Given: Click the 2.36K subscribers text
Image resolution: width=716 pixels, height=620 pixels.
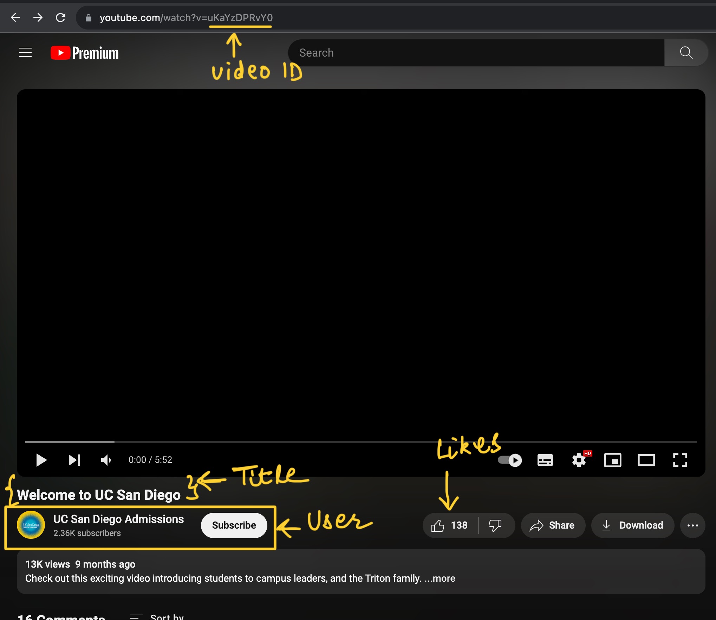Looking at the screenshot, I should click(87, 533).
